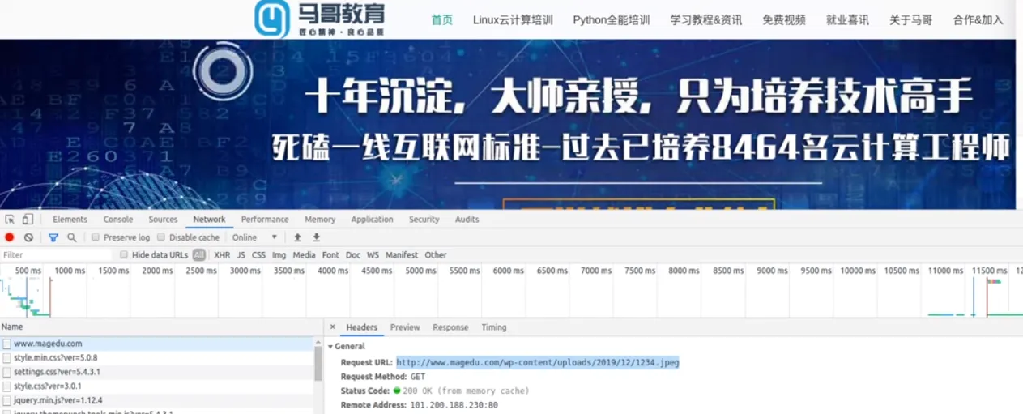
Task: Click the Remote Address 101.200.188.230:80 value
Action: pos(454,405)
